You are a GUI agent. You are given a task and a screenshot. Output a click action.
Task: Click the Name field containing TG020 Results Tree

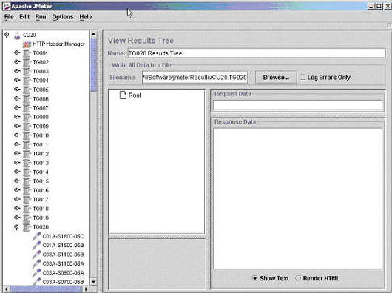point(257,53)
